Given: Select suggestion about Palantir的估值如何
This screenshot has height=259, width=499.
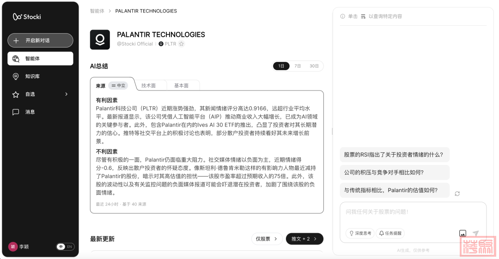Looking at the screenshot, I should (394, 190).
